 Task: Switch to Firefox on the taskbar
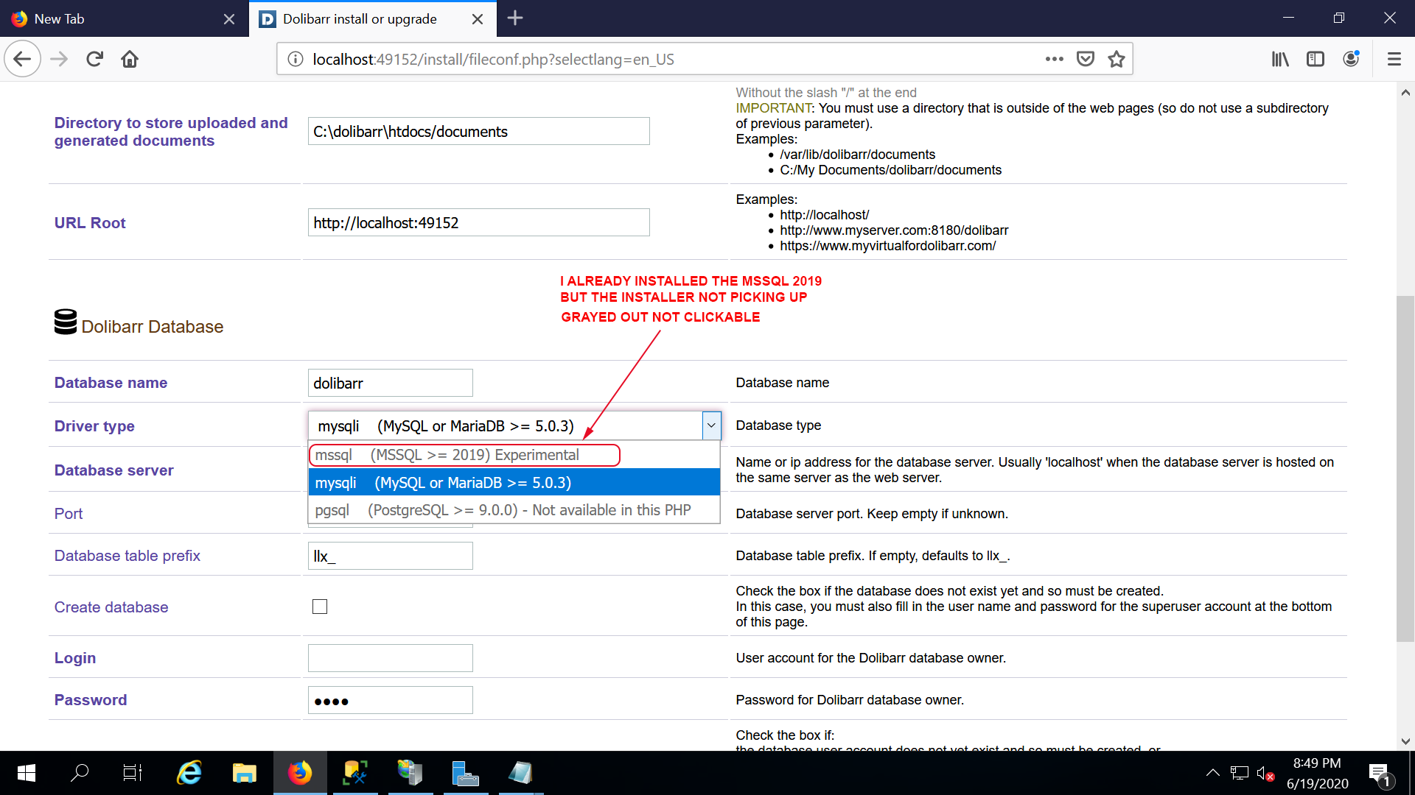(300, 773)
